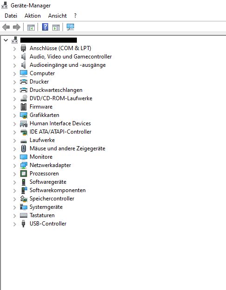Image resolution: width=226 pixels, height=290 pixels.
Task: Expand the Anschlüsse (COM & LPT) node
Action: pyautogui.click(x=14, y=49)
